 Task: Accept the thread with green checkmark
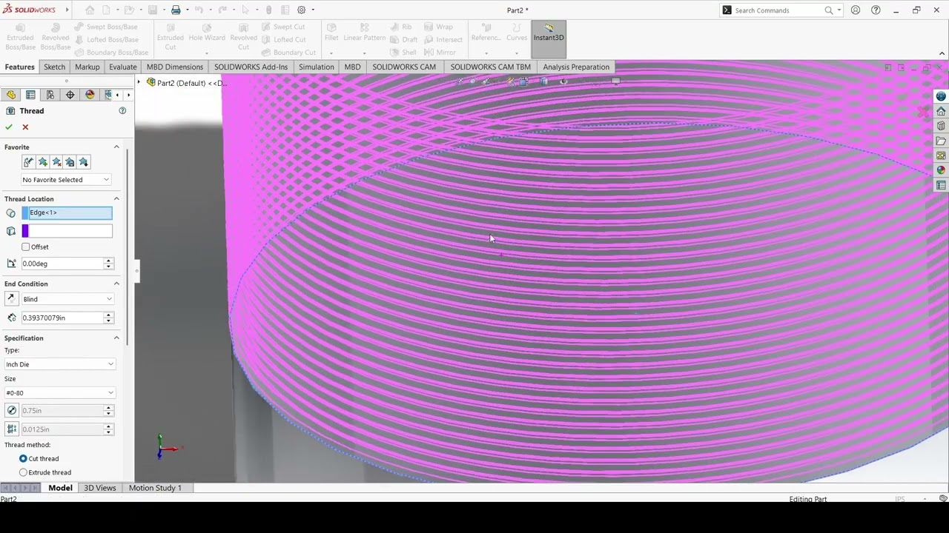[x=9, y=127]
